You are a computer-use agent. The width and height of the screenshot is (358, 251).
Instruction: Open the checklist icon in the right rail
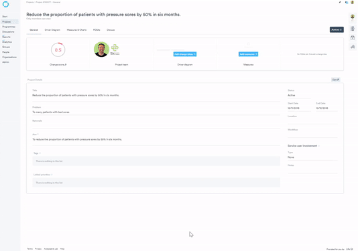coord(353,29)
